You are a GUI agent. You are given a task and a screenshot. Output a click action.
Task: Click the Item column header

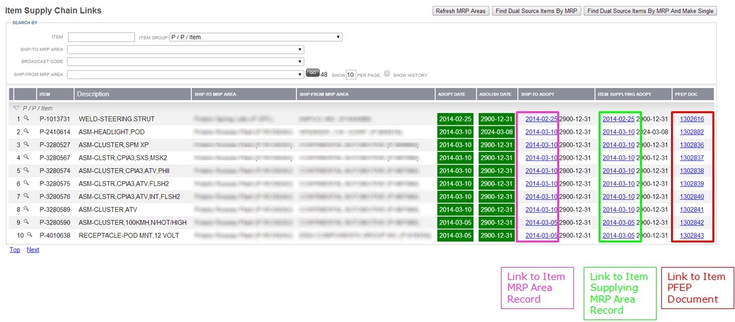(x=55, y=94)
